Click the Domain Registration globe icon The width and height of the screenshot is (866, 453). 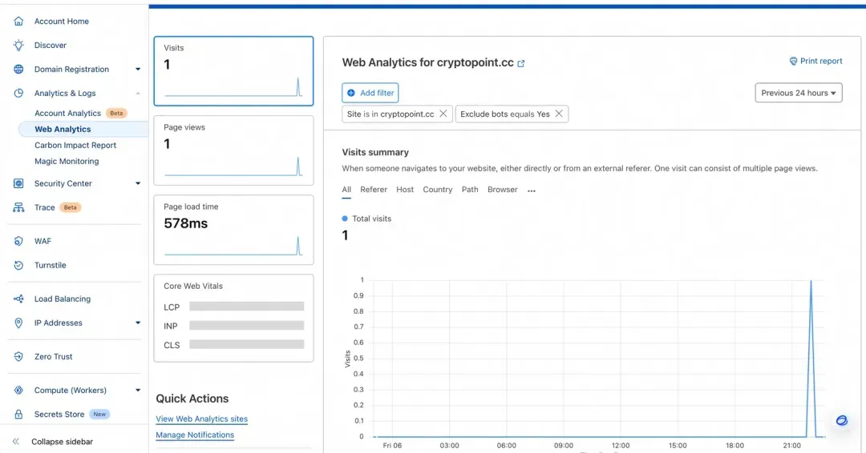click(x=18, y=69)
